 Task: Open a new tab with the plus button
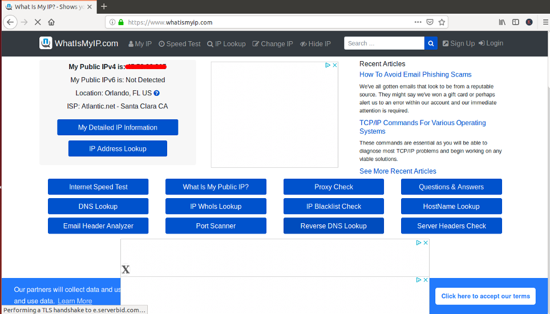(104, 6)
